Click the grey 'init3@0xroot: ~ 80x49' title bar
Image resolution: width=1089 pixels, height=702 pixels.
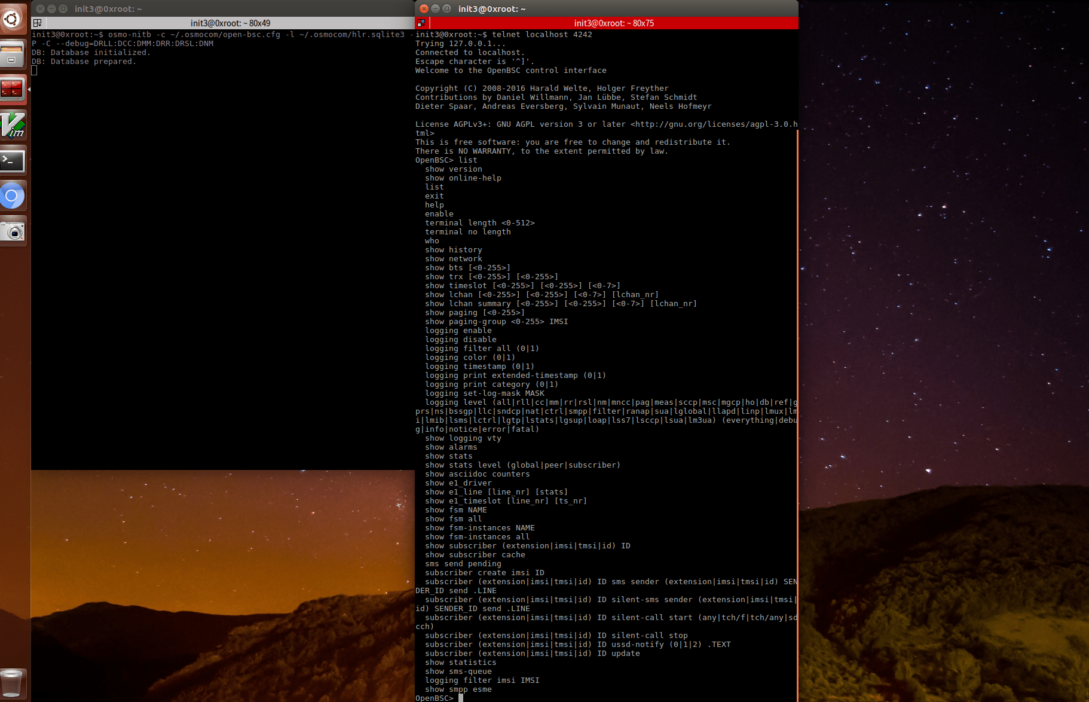click(230, 23)
